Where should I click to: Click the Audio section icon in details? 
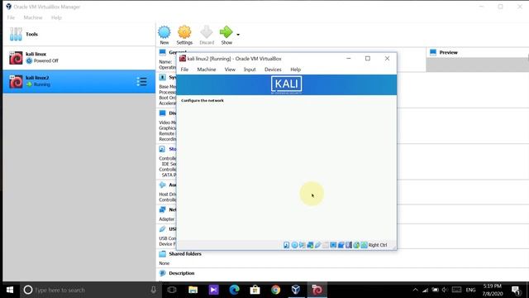click(x=162, y=185)
